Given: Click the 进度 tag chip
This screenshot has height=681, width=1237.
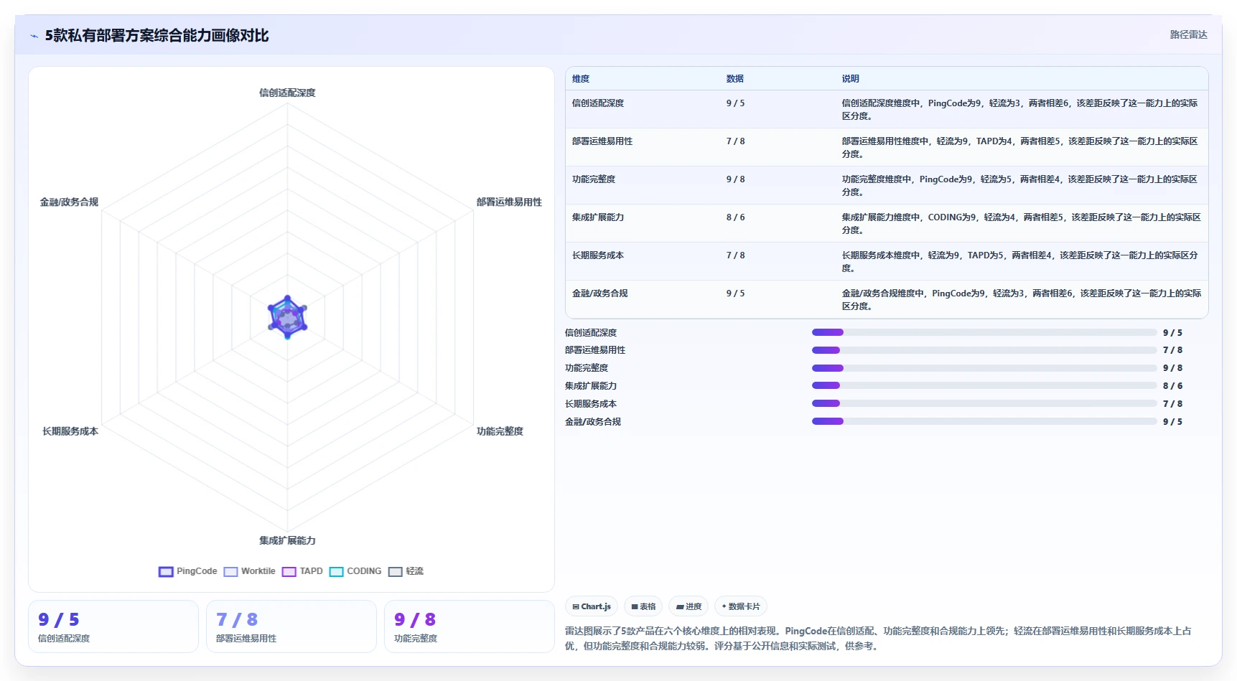Looking at the screenshot, I should coord(688,606).
